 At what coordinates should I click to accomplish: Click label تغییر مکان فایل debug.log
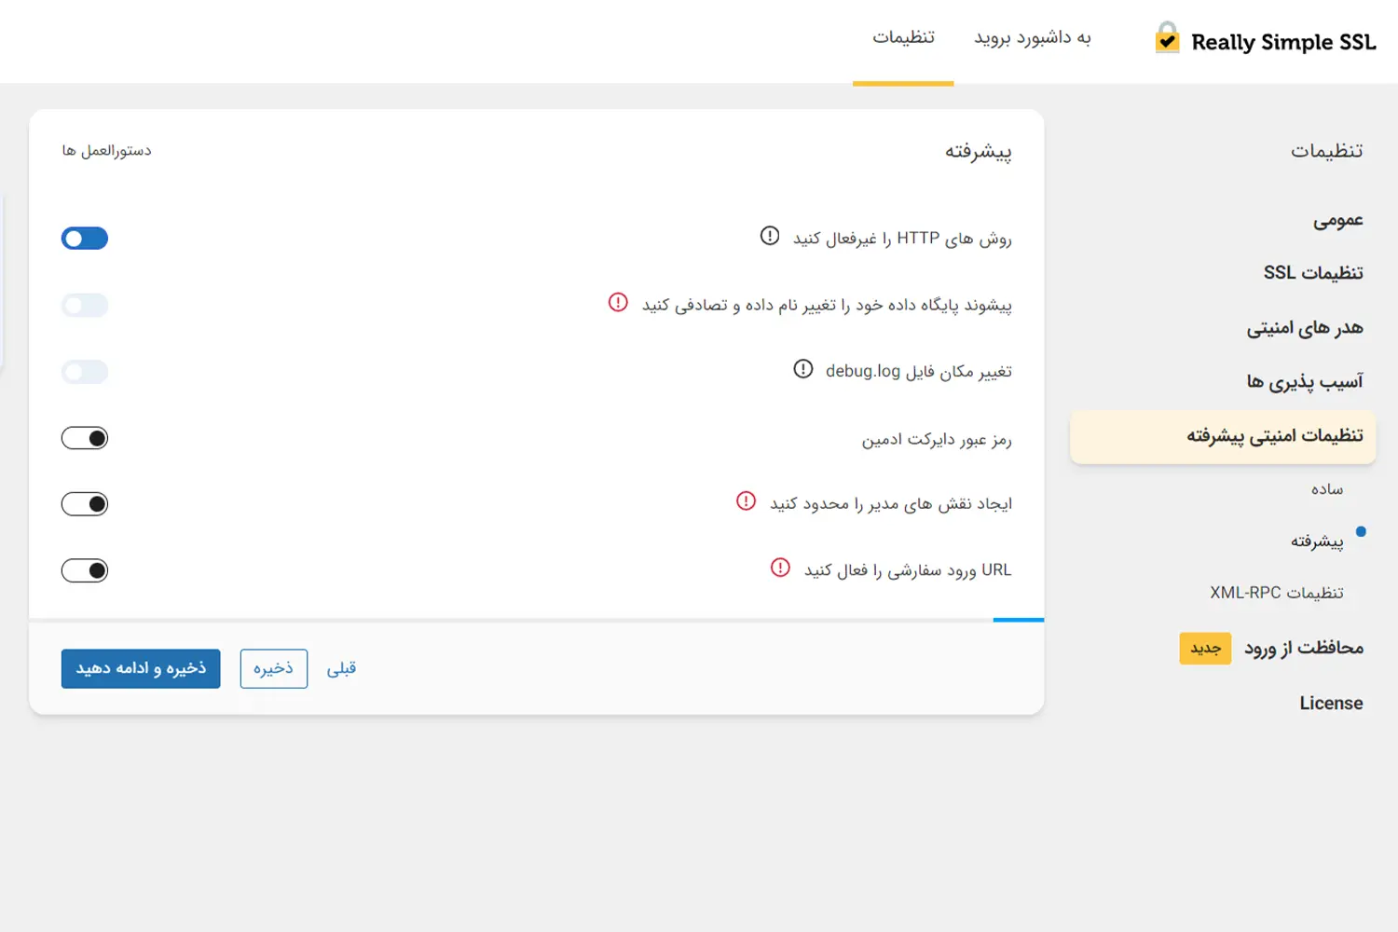tap(919, 372)
